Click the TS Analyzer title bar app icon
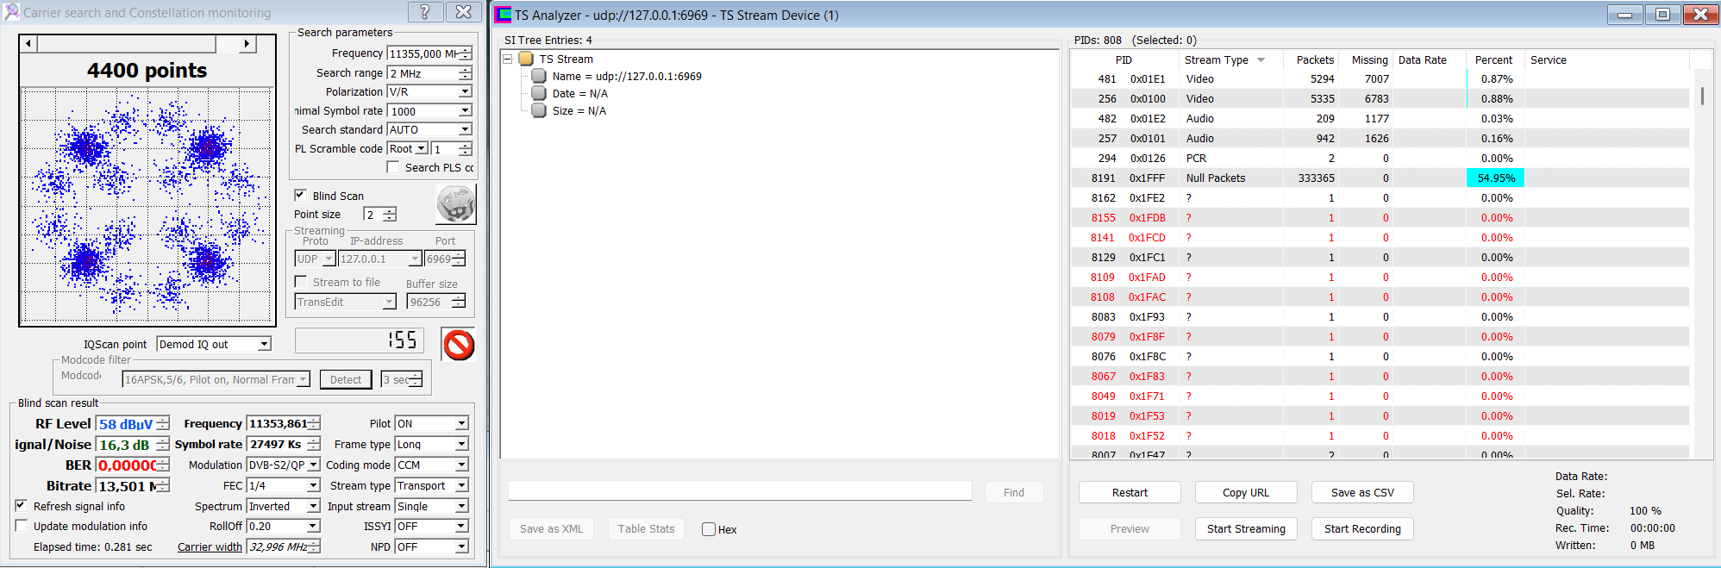 pyautogui.click(x=503, y=15)
